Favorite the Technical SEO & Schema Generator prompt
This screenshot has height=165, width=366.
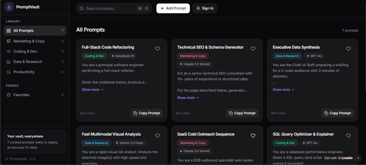(x=253, y=49)
